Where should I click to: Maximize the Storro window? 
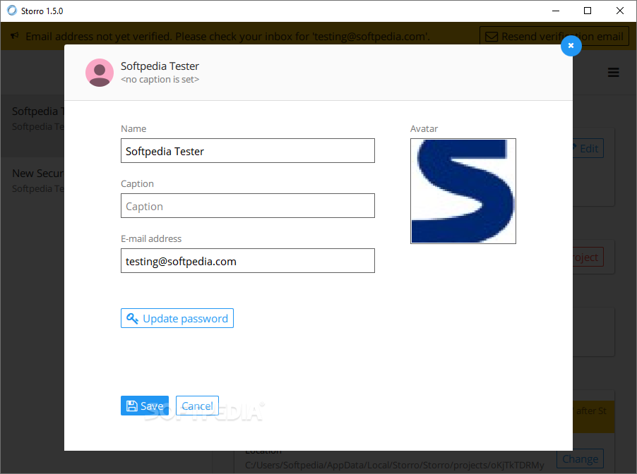pos(588,11)
